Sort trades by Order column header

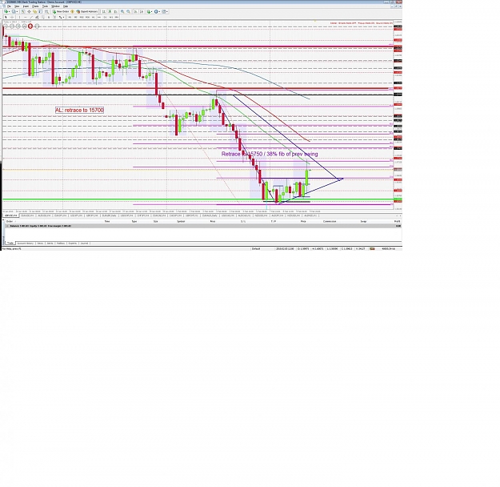10,221
